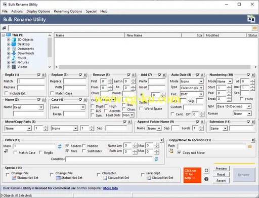Reset Append Folder Name (9) via R
The height and width of the screenshot is (198, 259).
pos(202,122)
